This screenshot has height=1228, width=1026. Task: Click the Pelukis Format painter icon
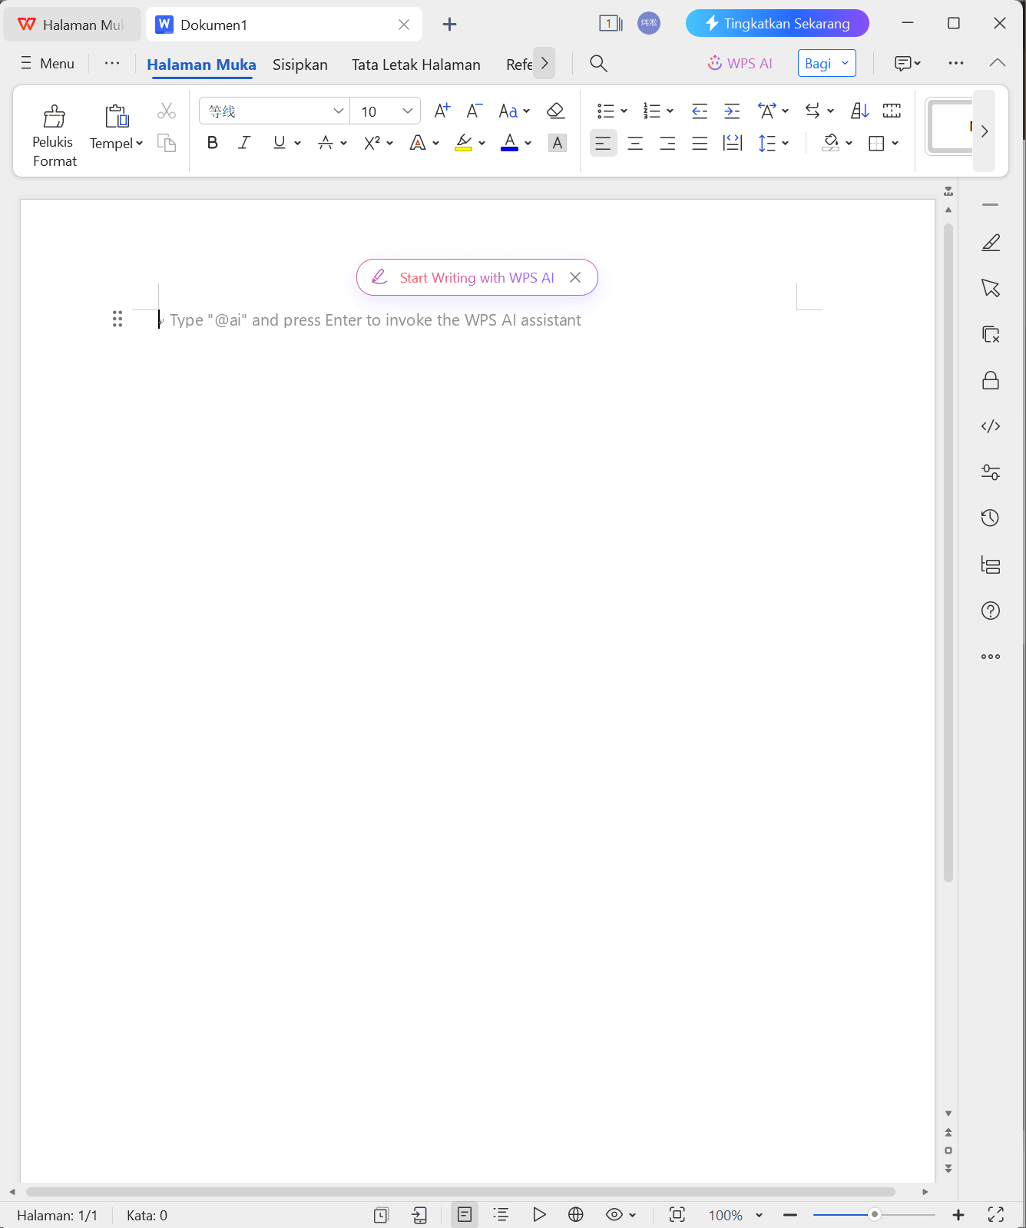click(54, 116)
